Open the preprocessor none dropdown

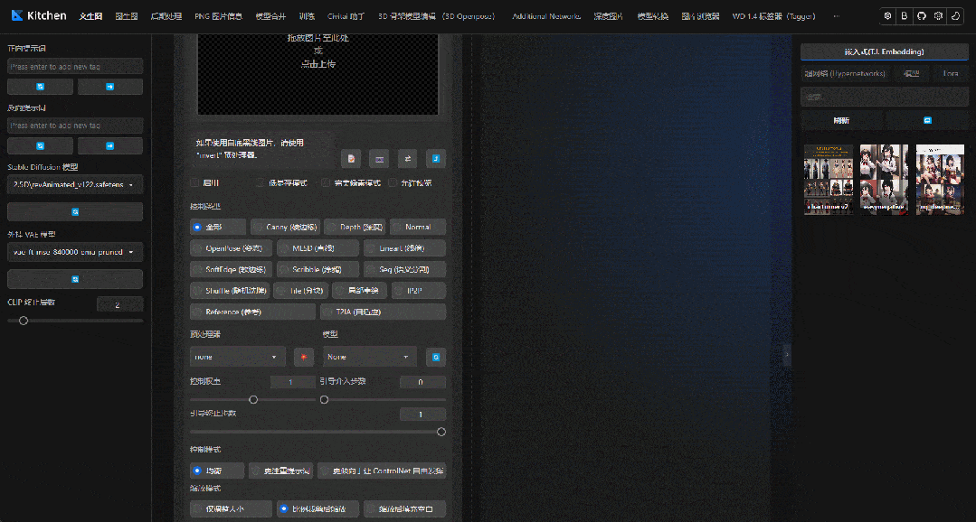click(x=237, y=357)
